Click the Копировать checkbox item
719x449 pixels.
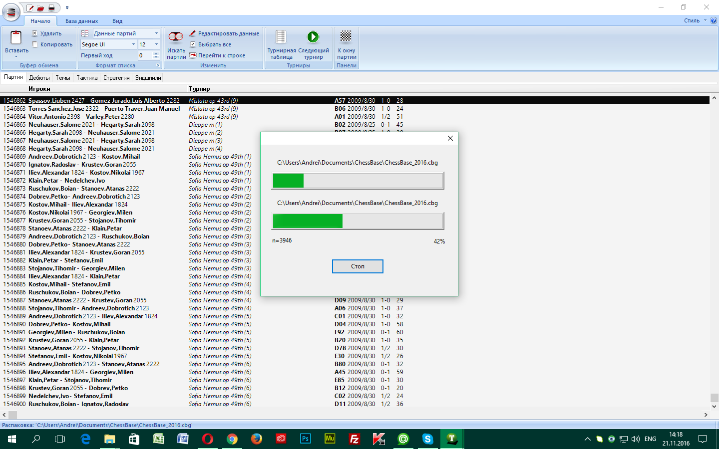click(x=35, y=44)
